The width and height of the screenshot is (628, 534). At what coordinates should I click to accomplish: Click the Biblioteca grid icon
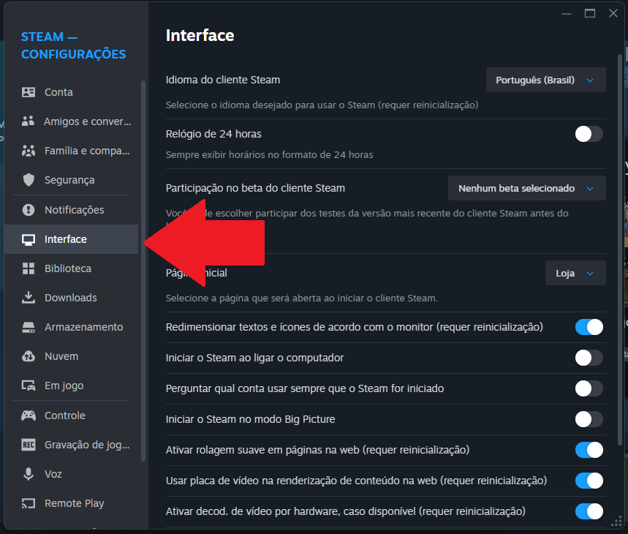click(29, 268)
